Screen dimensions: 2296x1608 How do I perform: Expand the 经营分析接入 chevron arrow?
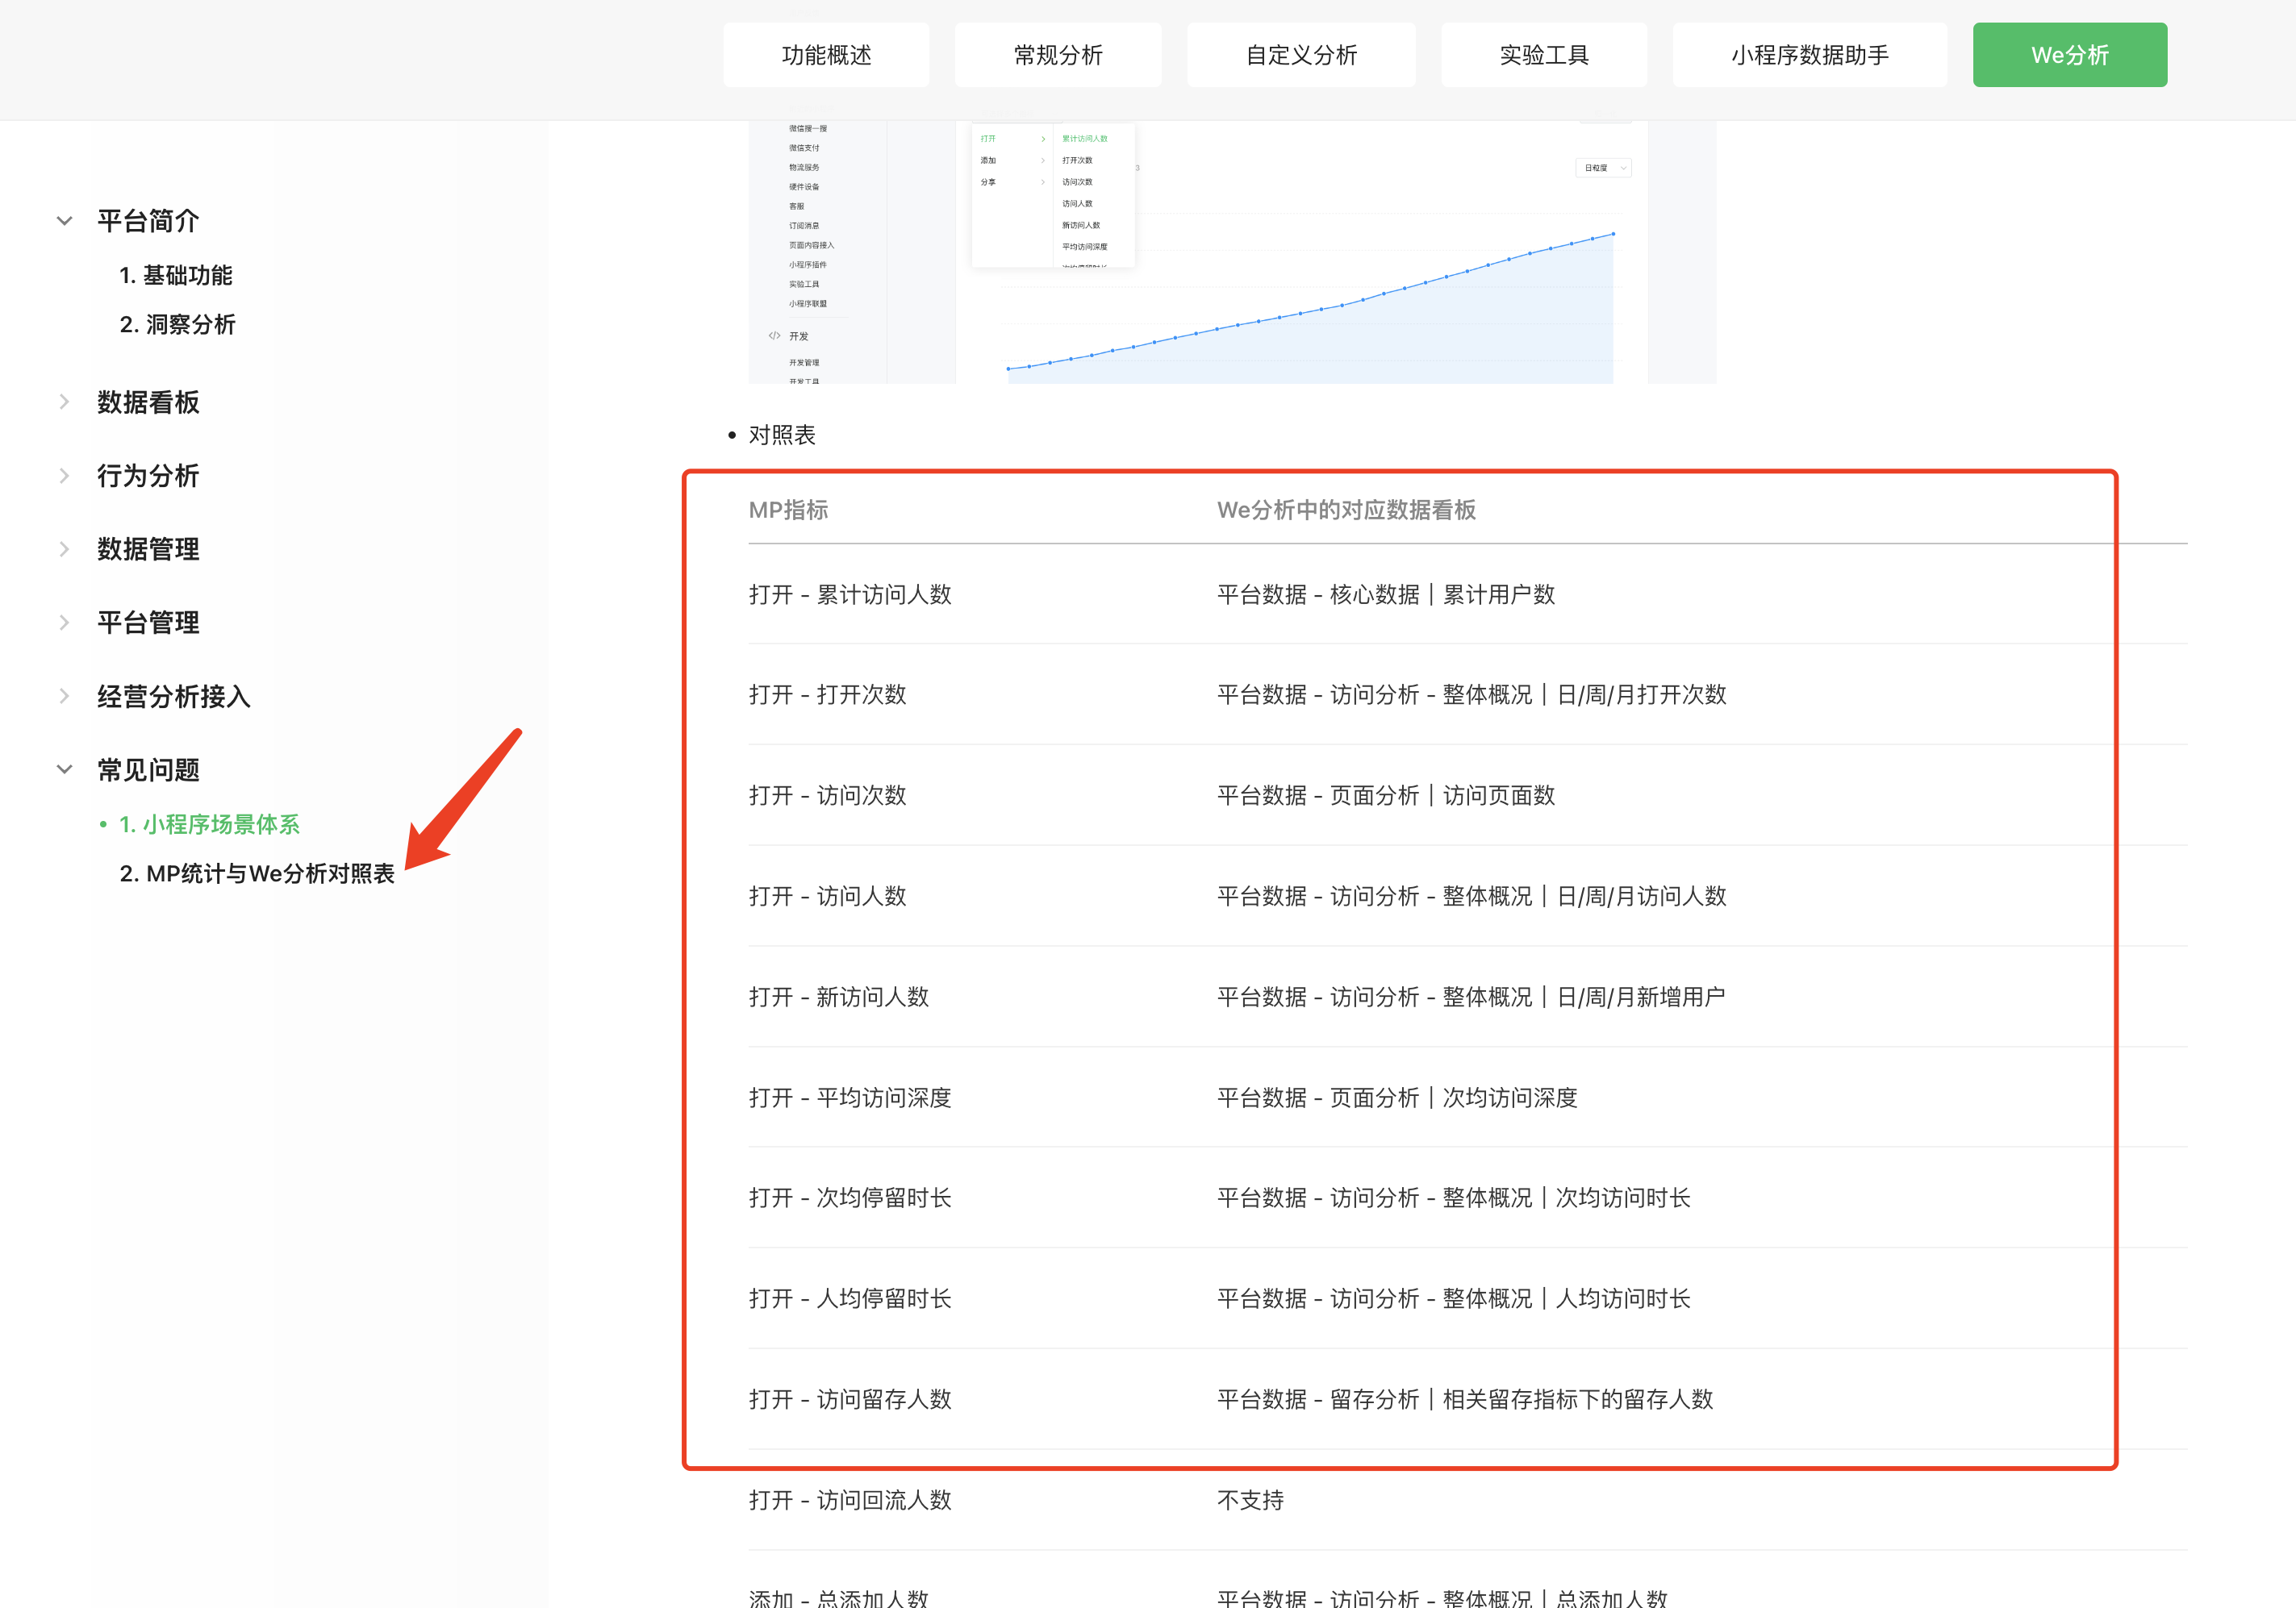[x=64, y=696]
